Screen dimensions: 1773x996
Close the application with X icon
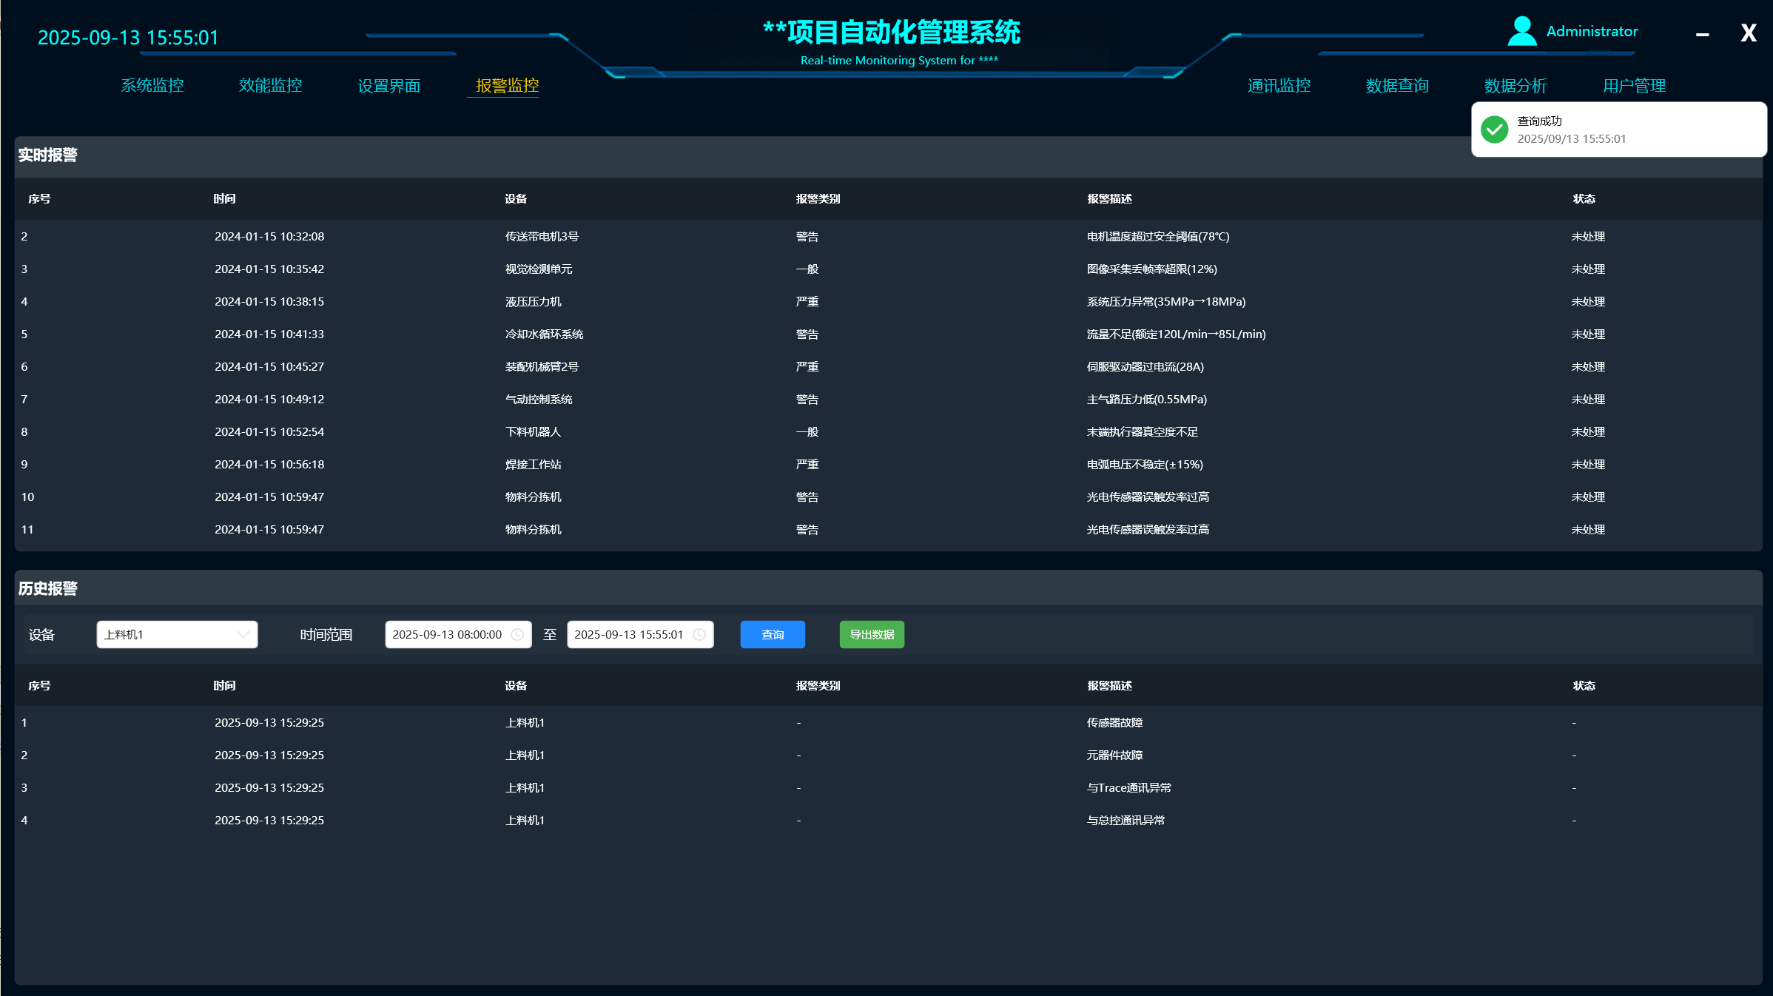point(1748,33)
